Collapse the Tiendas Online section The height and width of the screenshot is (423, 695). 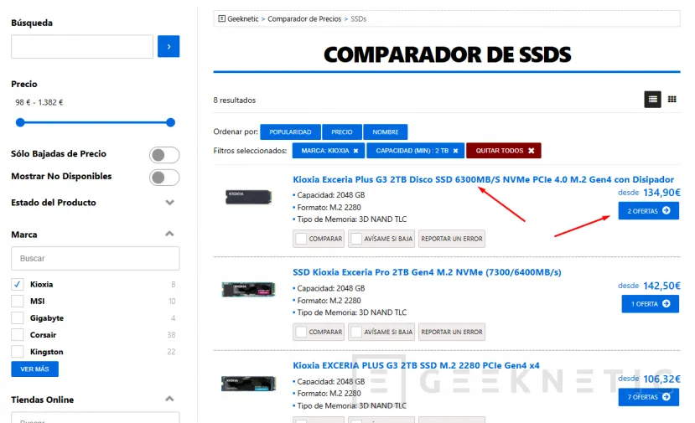coord(169,399)
